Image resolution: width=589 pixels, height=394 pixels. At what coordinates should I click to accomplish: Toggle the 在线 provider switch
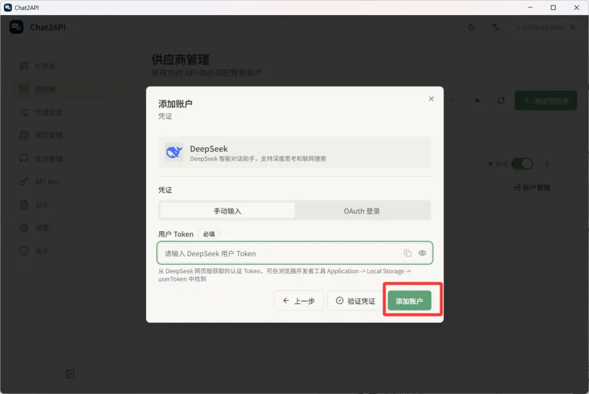pos(522,163)
